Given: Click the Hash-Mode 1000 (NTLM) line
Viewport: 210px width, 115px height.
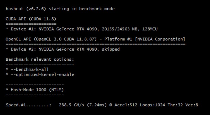Looking at the screenshot, I should click(35, 90).
